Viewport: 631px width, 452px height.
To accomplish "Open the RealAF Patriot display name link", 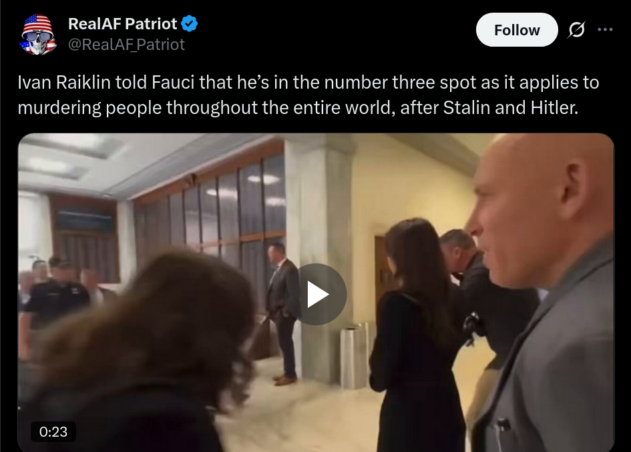I will click(x=122, y=24).
